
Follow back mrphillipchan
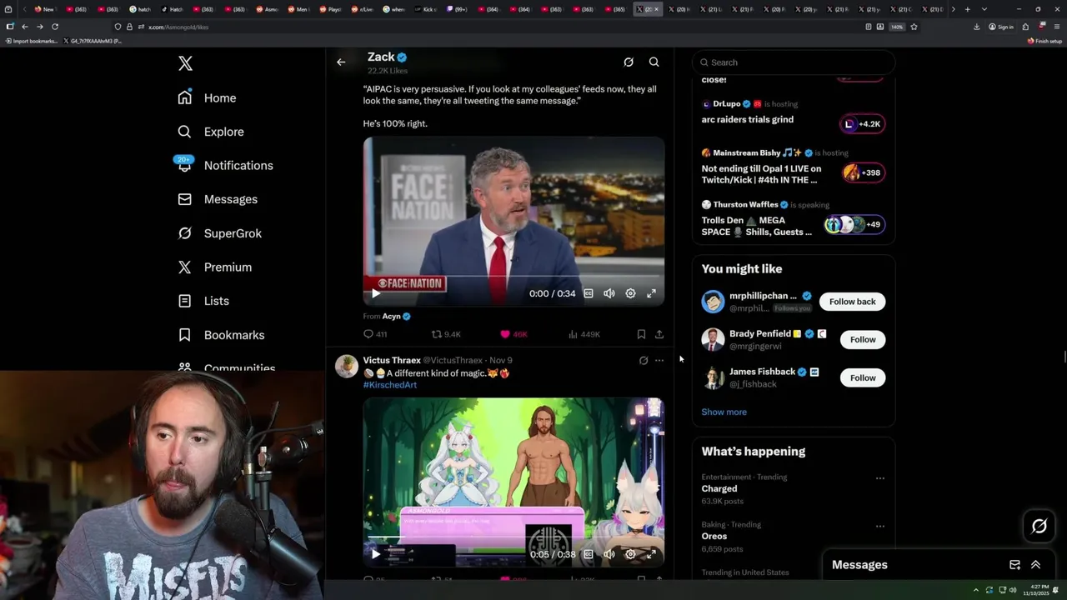(x=852, y=302)
